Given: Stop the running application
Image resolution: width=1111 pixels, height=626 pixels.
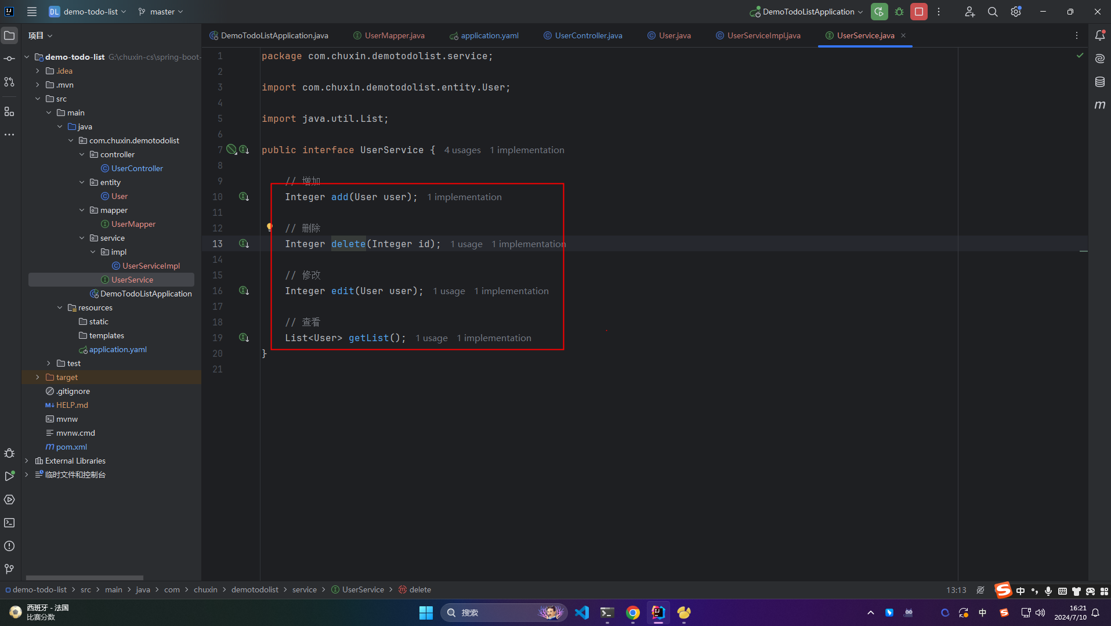Looking at the screenshot, I should pyautogui.click(x=919, y=12).
